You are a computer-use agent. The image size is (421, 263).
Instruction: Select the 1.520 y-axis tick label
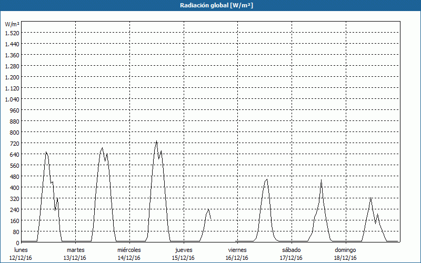click(12, 33)
